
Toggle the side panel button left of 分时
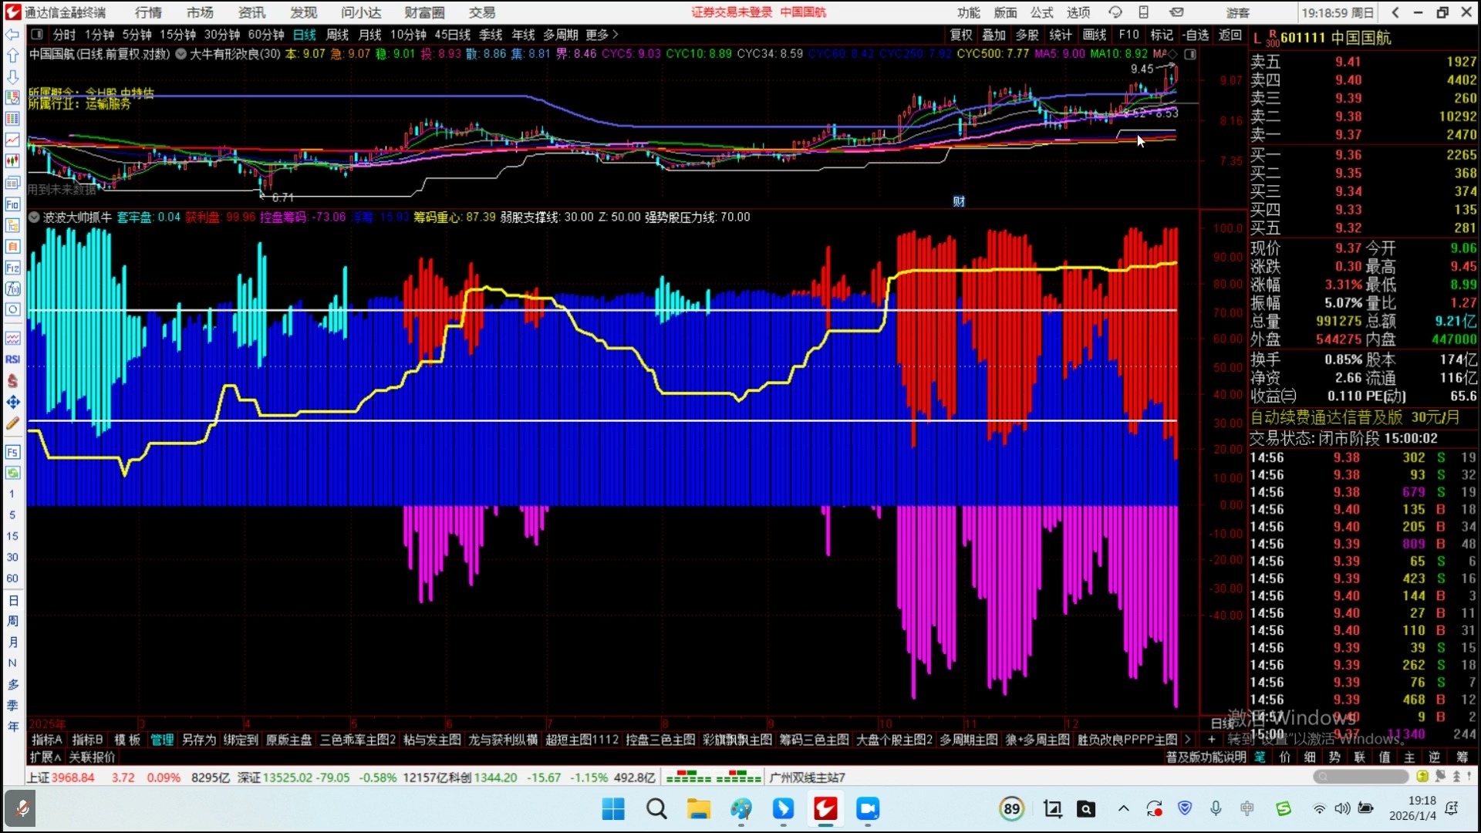coord(36,35)
